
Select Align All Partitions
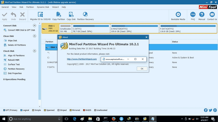16,55
